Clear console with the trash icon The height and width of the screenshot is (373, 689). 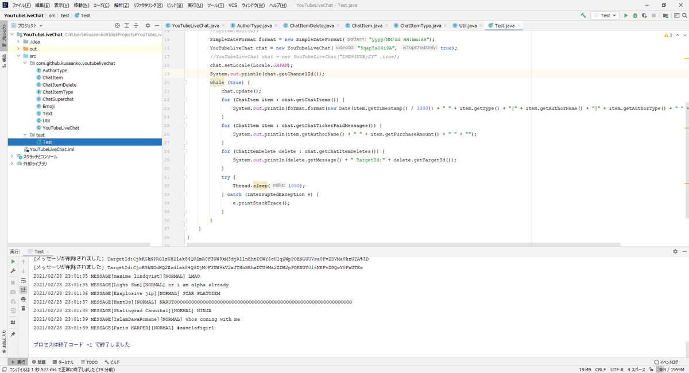pyautogui.click(x=24, y=308)
